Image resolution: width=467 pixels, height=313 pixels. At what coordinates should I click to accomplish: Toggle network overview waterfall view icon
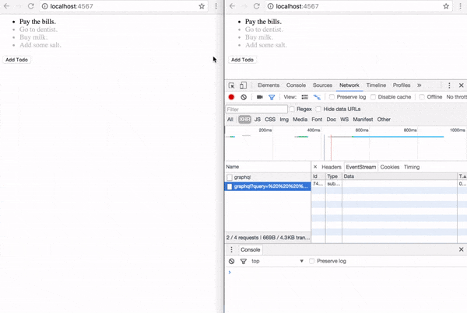pyautogui.click(x=317, y=97)
